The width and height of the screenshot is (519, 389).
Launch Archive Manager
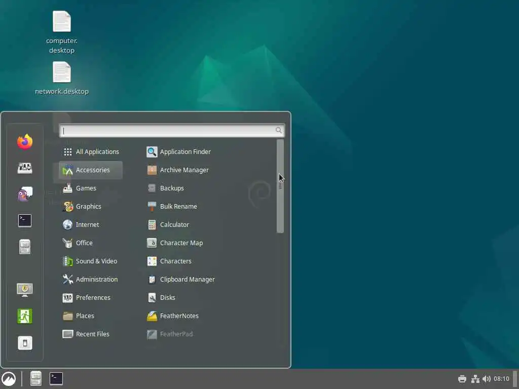(178, 170)
